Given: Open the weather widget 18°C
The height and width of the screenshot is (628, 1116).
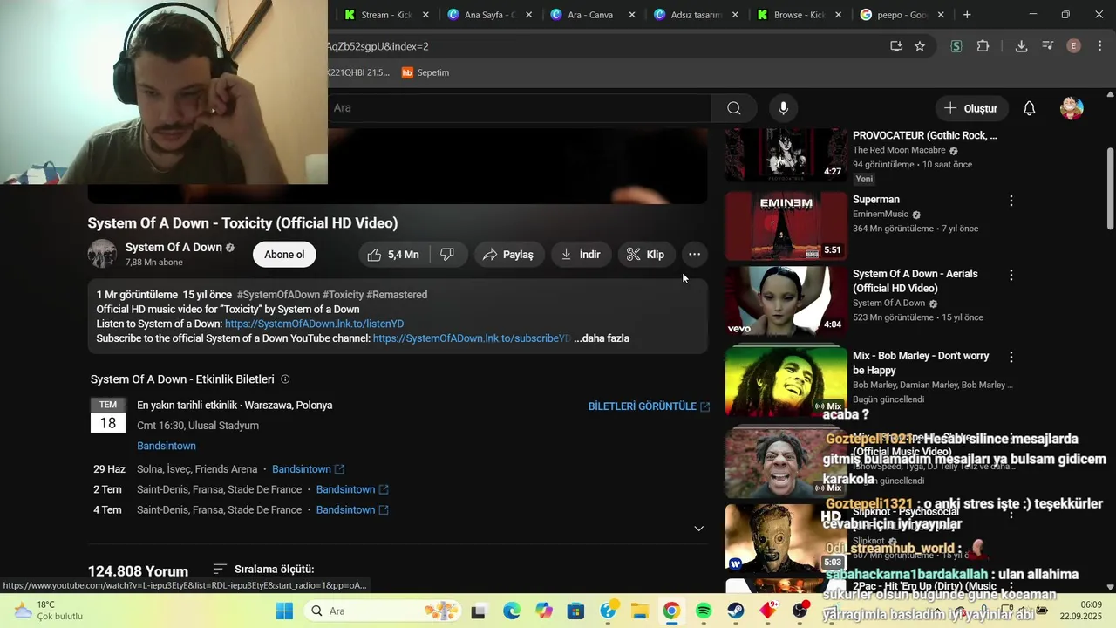Looking at the screenshot, I should tap(48, 611).
